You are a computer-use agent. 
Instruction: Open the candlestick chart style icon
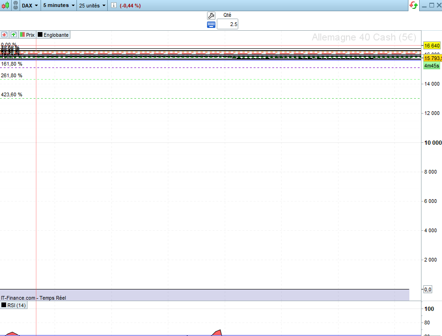[5, 5]
